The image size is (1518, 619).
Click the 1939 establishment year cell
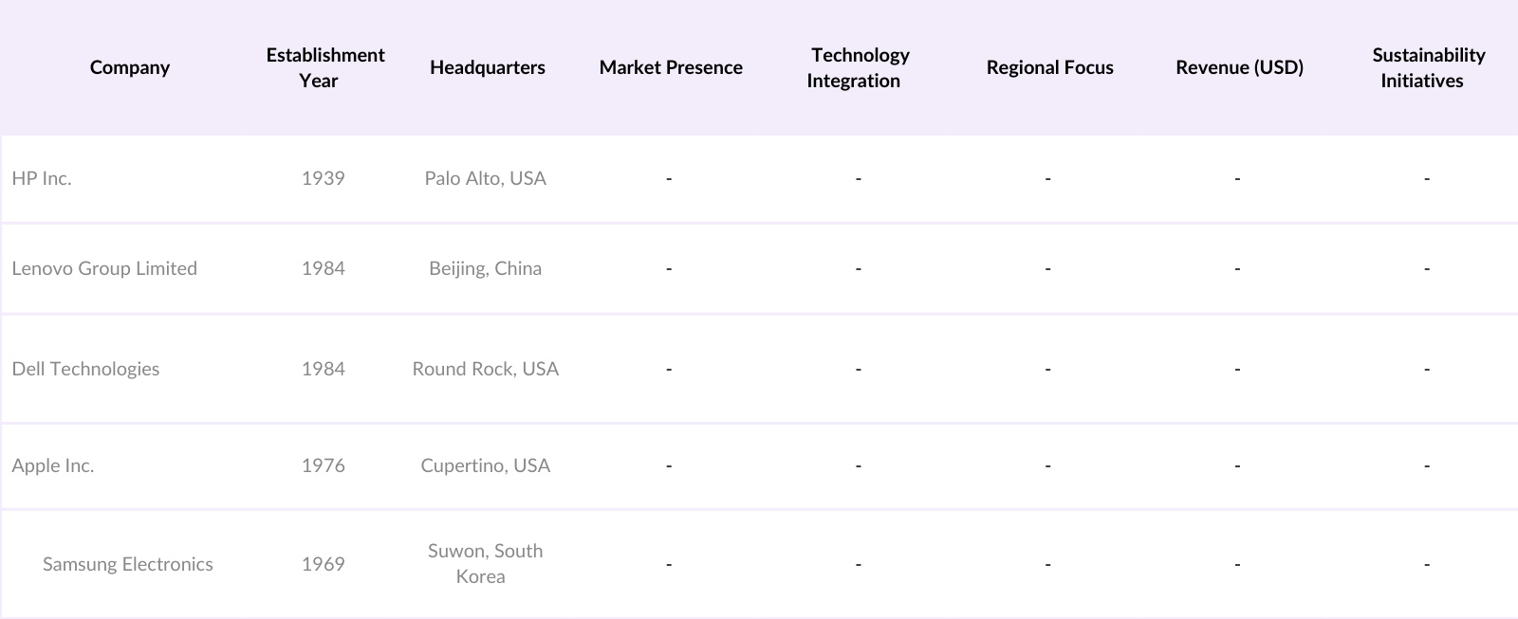tap(323, 178)
